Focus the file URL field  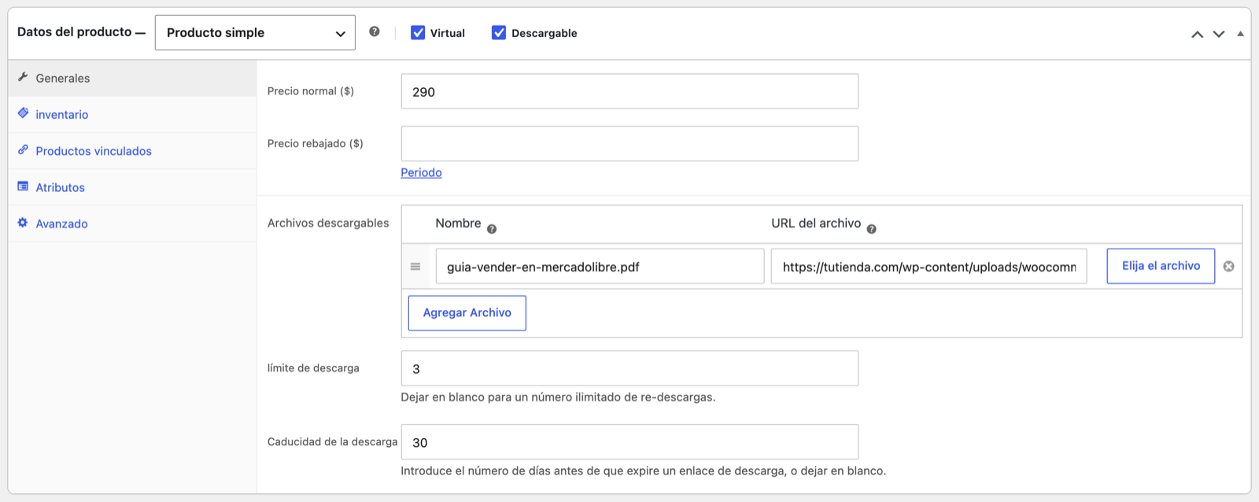pyautogui.click(x=929, y=266)
